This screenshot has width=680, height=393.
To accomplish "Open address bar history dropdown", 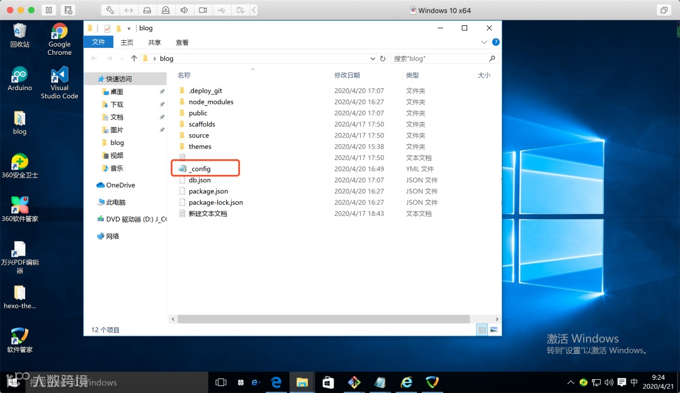I will pos(373,59).
